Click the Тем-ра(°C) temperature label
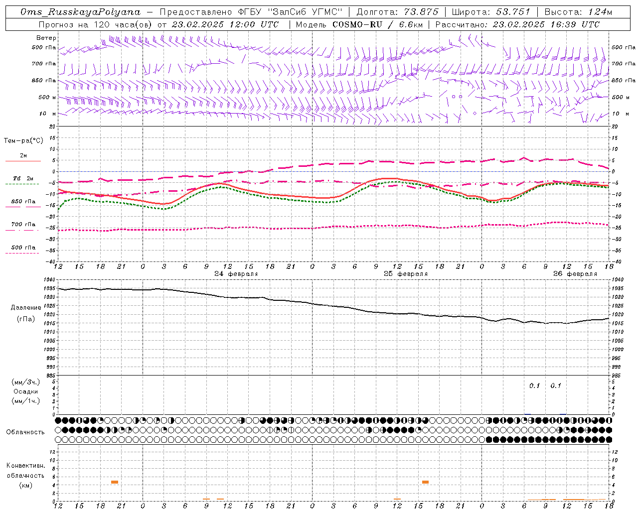Screen dimensions: 638x510 click(23, 141)
